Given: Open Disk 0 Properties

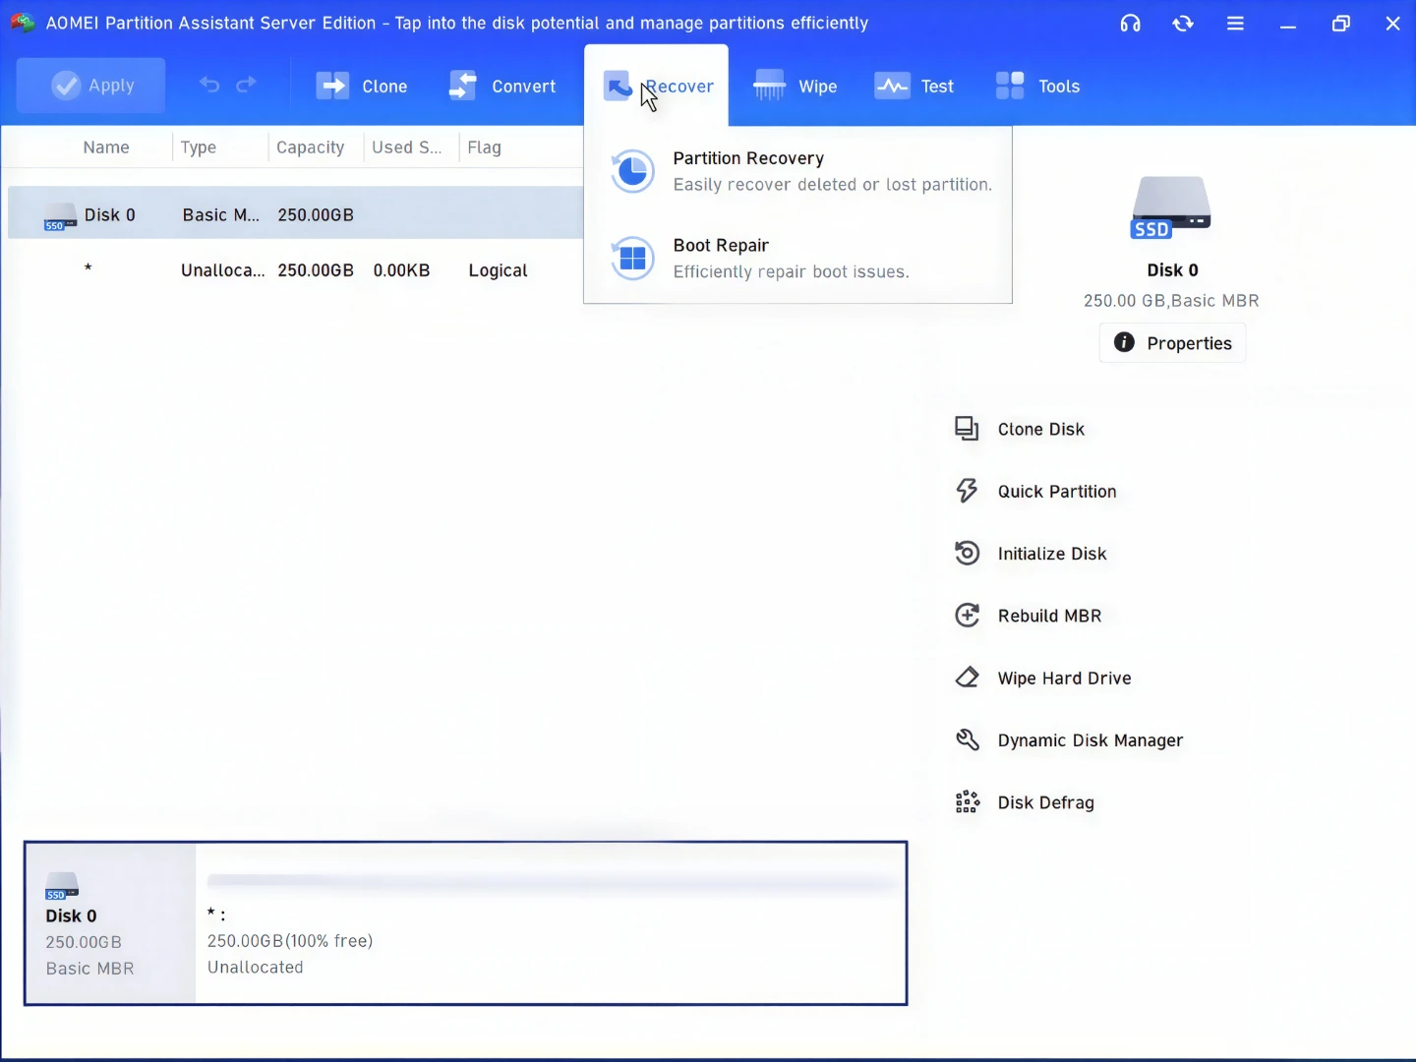Looking at the screenshot, I should [x=1172, y=343].
